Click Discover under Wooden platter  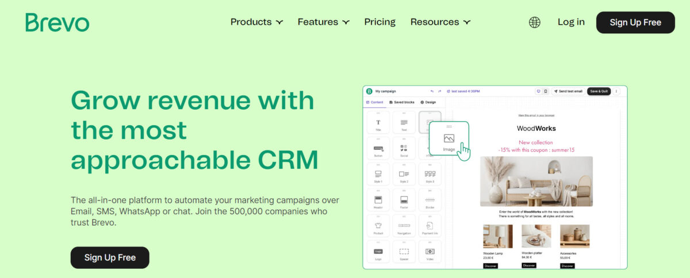click(529, 265)
